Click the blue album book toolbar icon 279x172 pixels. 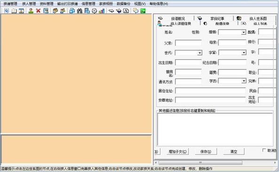click(46, 11)
